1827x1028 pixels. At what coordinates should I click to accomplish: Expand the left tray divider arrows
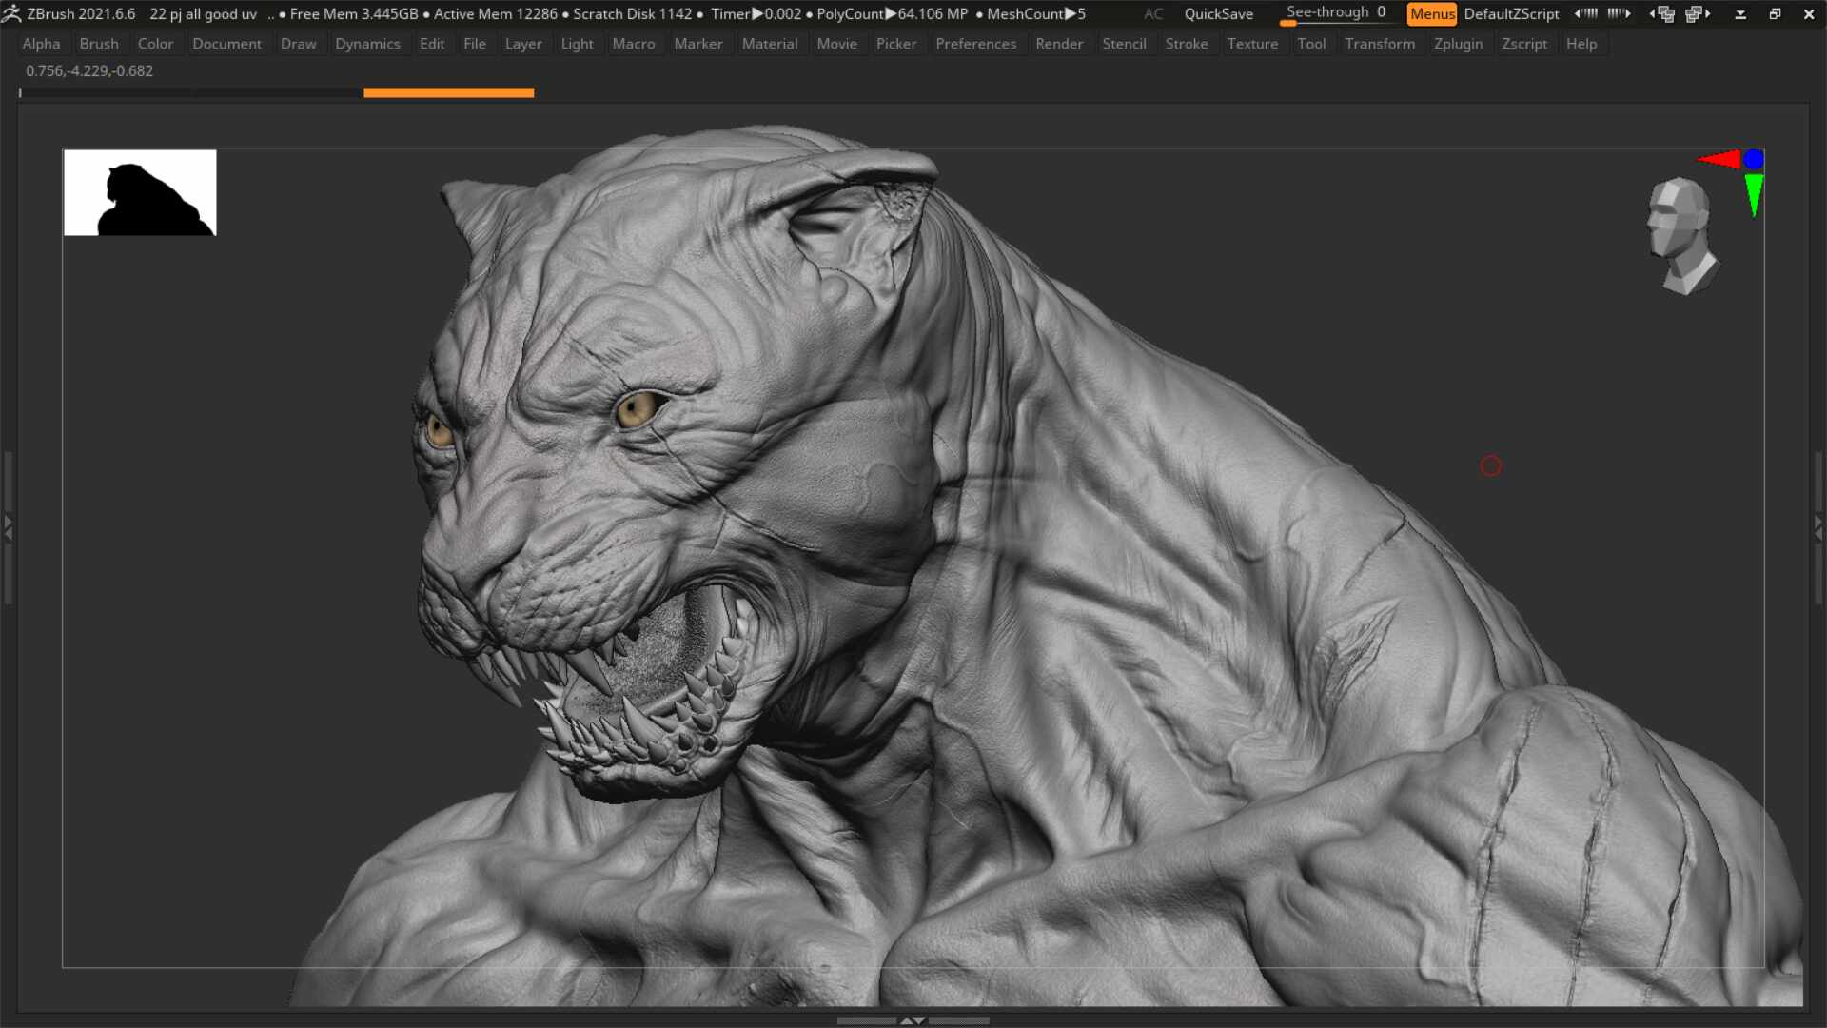8,527
